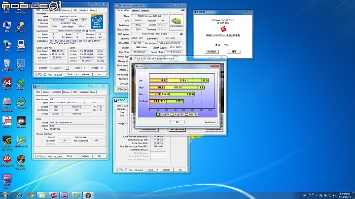Click the Day max FPS value 342.5

point(204,80)
